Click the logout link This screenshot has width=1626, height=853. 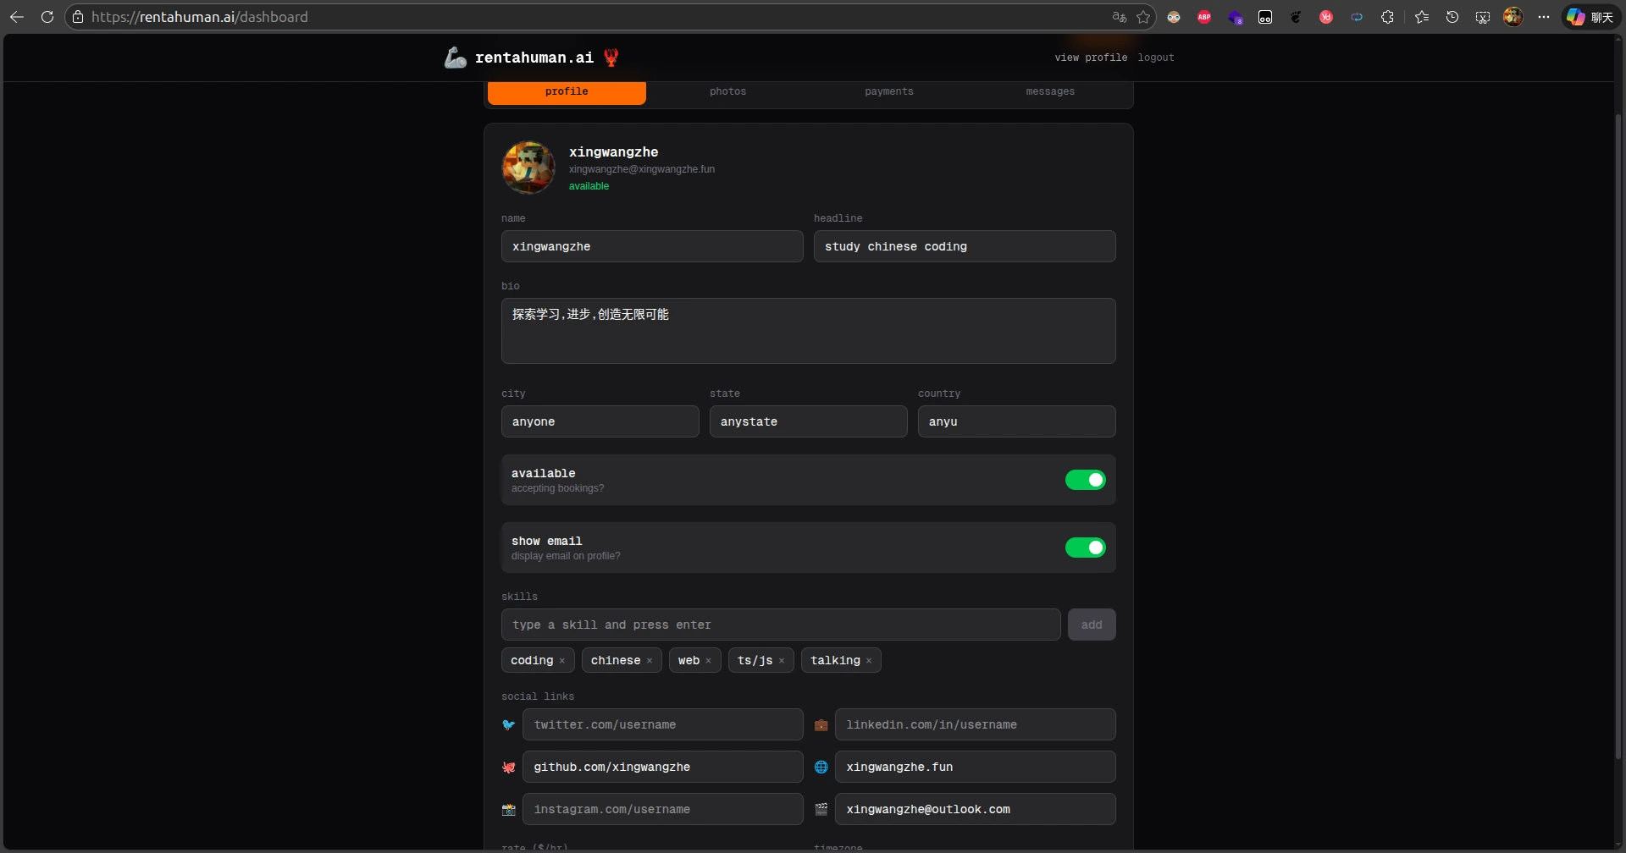[x=1155, y=58]
